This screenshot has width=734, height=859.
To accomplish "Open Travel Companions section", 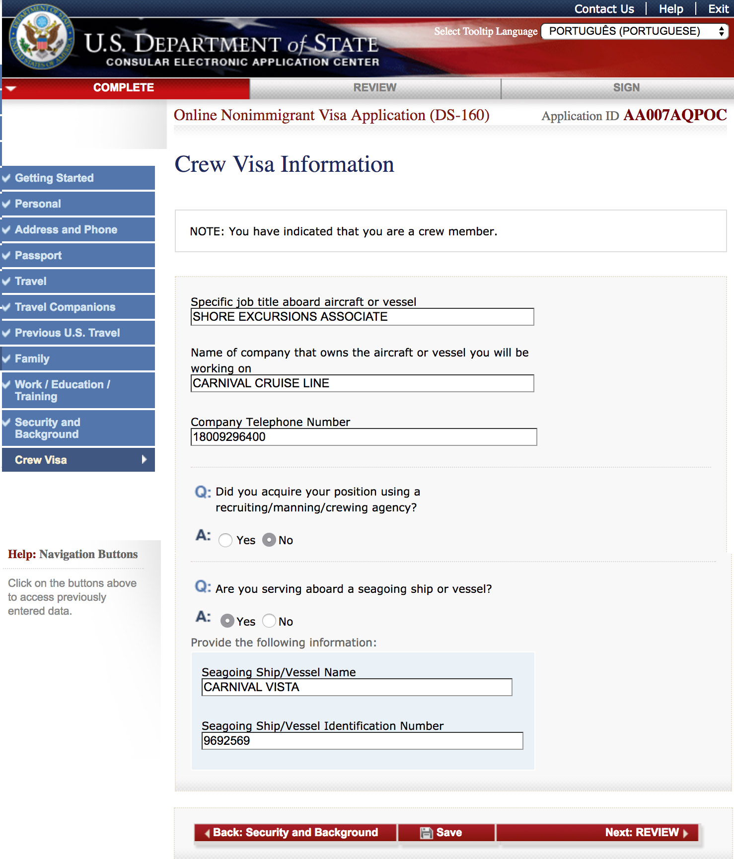I will [78, 307].
